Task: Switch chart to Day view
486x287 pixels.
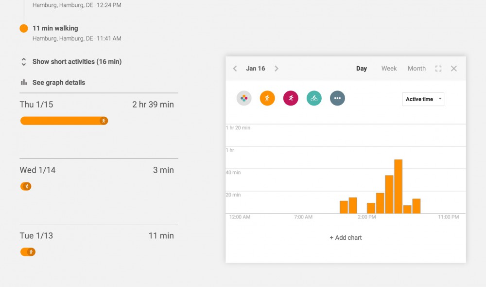Action: (x=362, y=69)
